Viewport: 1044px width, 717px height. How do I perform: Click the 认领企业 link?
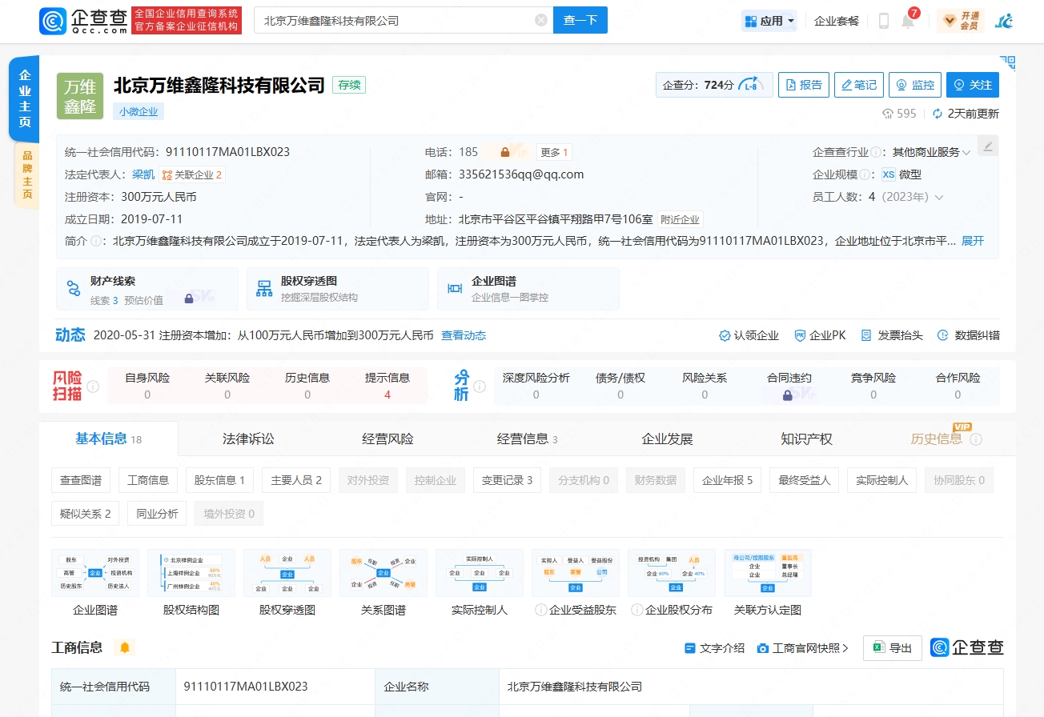pos(749,335)
